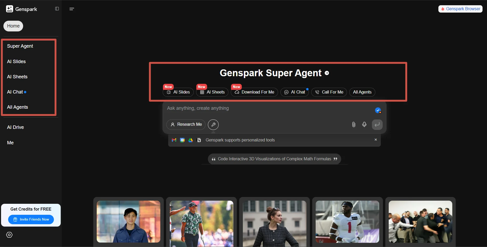Open AI Sheets from sidebar

(x=17, y=77)
